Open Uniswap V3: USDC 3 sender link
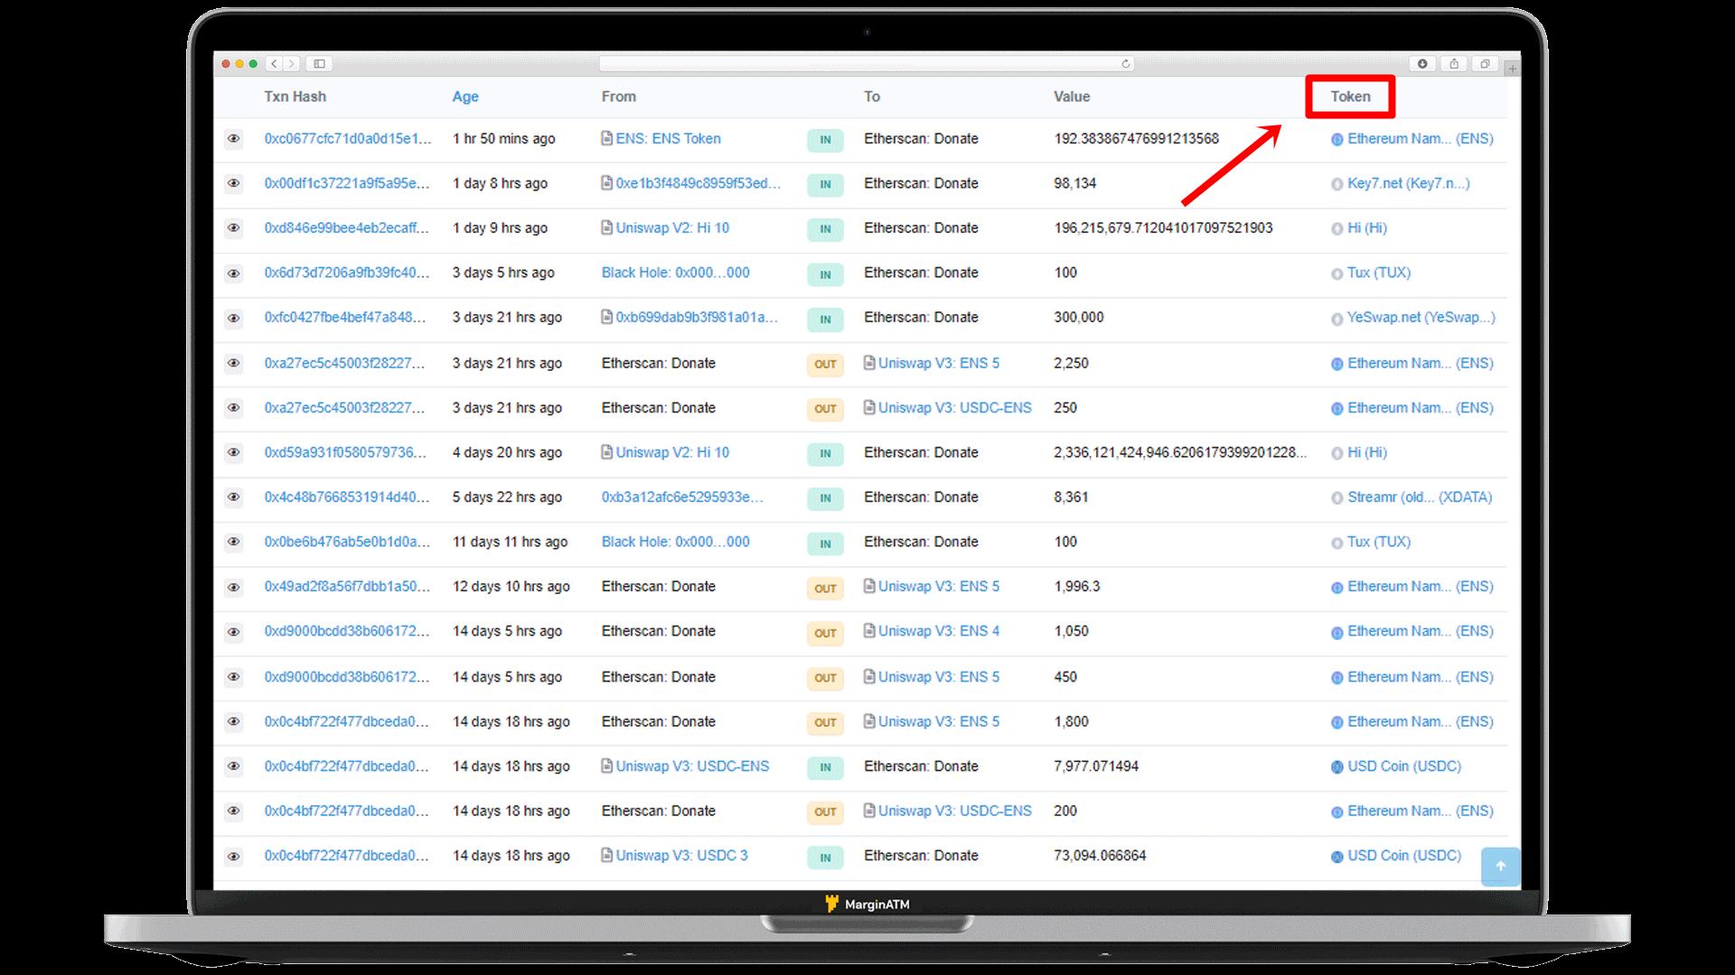The height and width of the screenshot is (975, 1735). [x=681, y=855]
